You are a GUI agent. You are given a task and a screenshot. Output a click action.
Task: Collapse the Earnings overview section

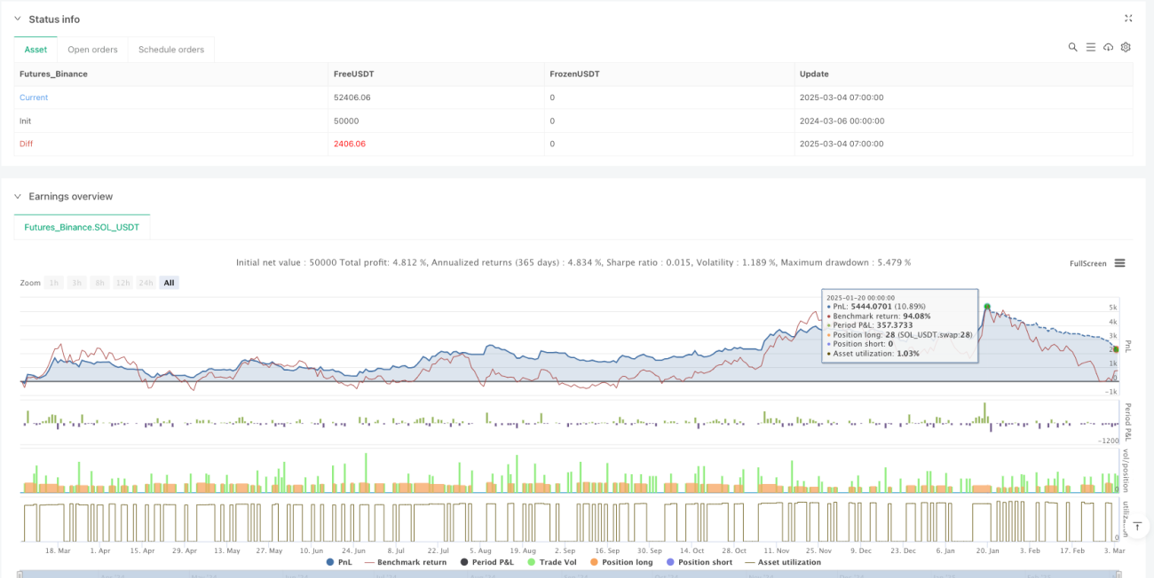coord(19,196)
